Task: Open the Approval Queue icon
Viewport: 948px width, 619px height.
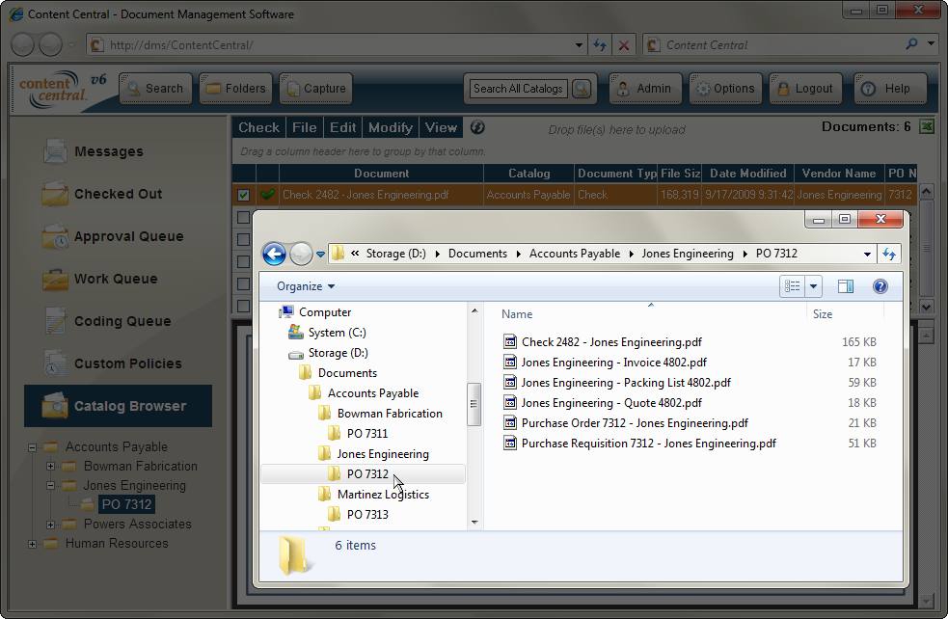Action: [54, 236]
